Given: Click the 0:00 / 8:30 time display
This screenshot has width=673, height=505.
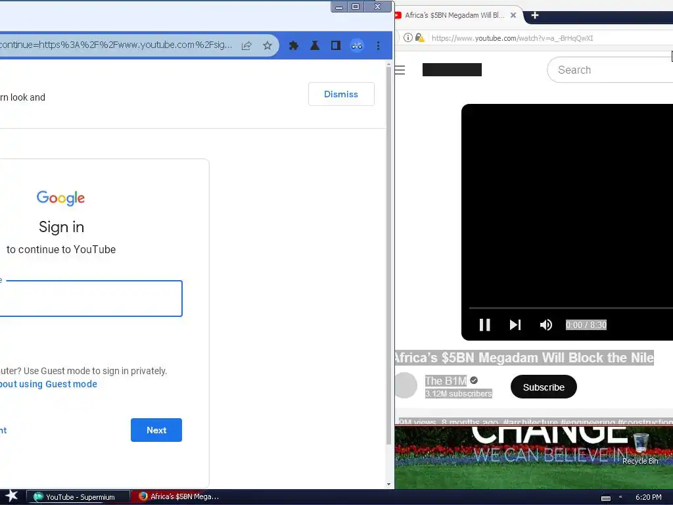Looking at the screenshot, I should pos(586,325).
